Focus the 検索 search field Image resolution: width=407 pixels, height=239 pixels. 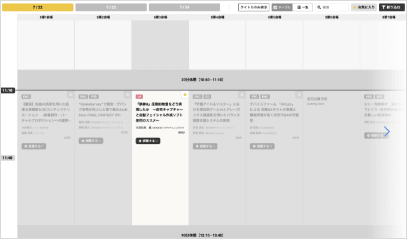click(x=332, y=7)
